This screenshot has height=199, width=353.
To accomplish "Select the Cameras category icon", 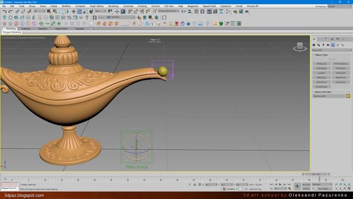I will click(x=328, y=45).
